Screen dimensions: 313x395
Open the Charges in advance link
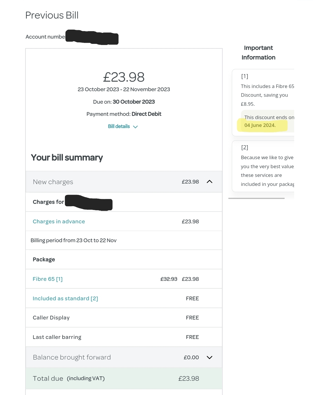click(59, 221)
